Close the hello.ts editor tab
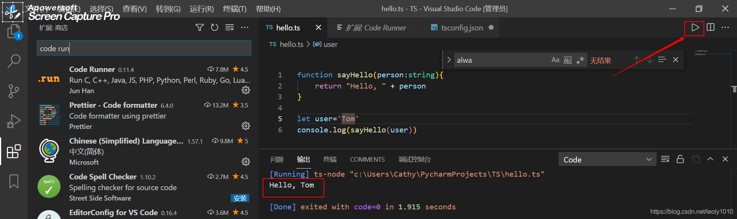 tap(318, 27)
